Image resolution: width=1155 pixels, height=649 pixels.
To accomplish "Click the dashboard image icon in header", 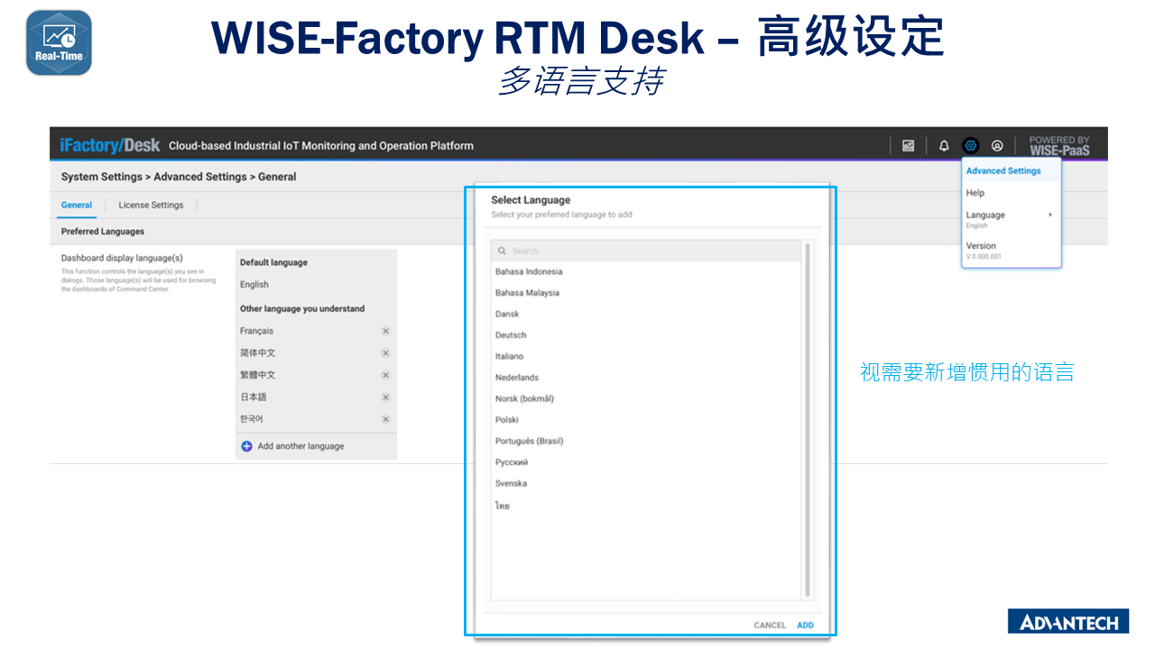I will pyautogui.click(x=909, y=145).
